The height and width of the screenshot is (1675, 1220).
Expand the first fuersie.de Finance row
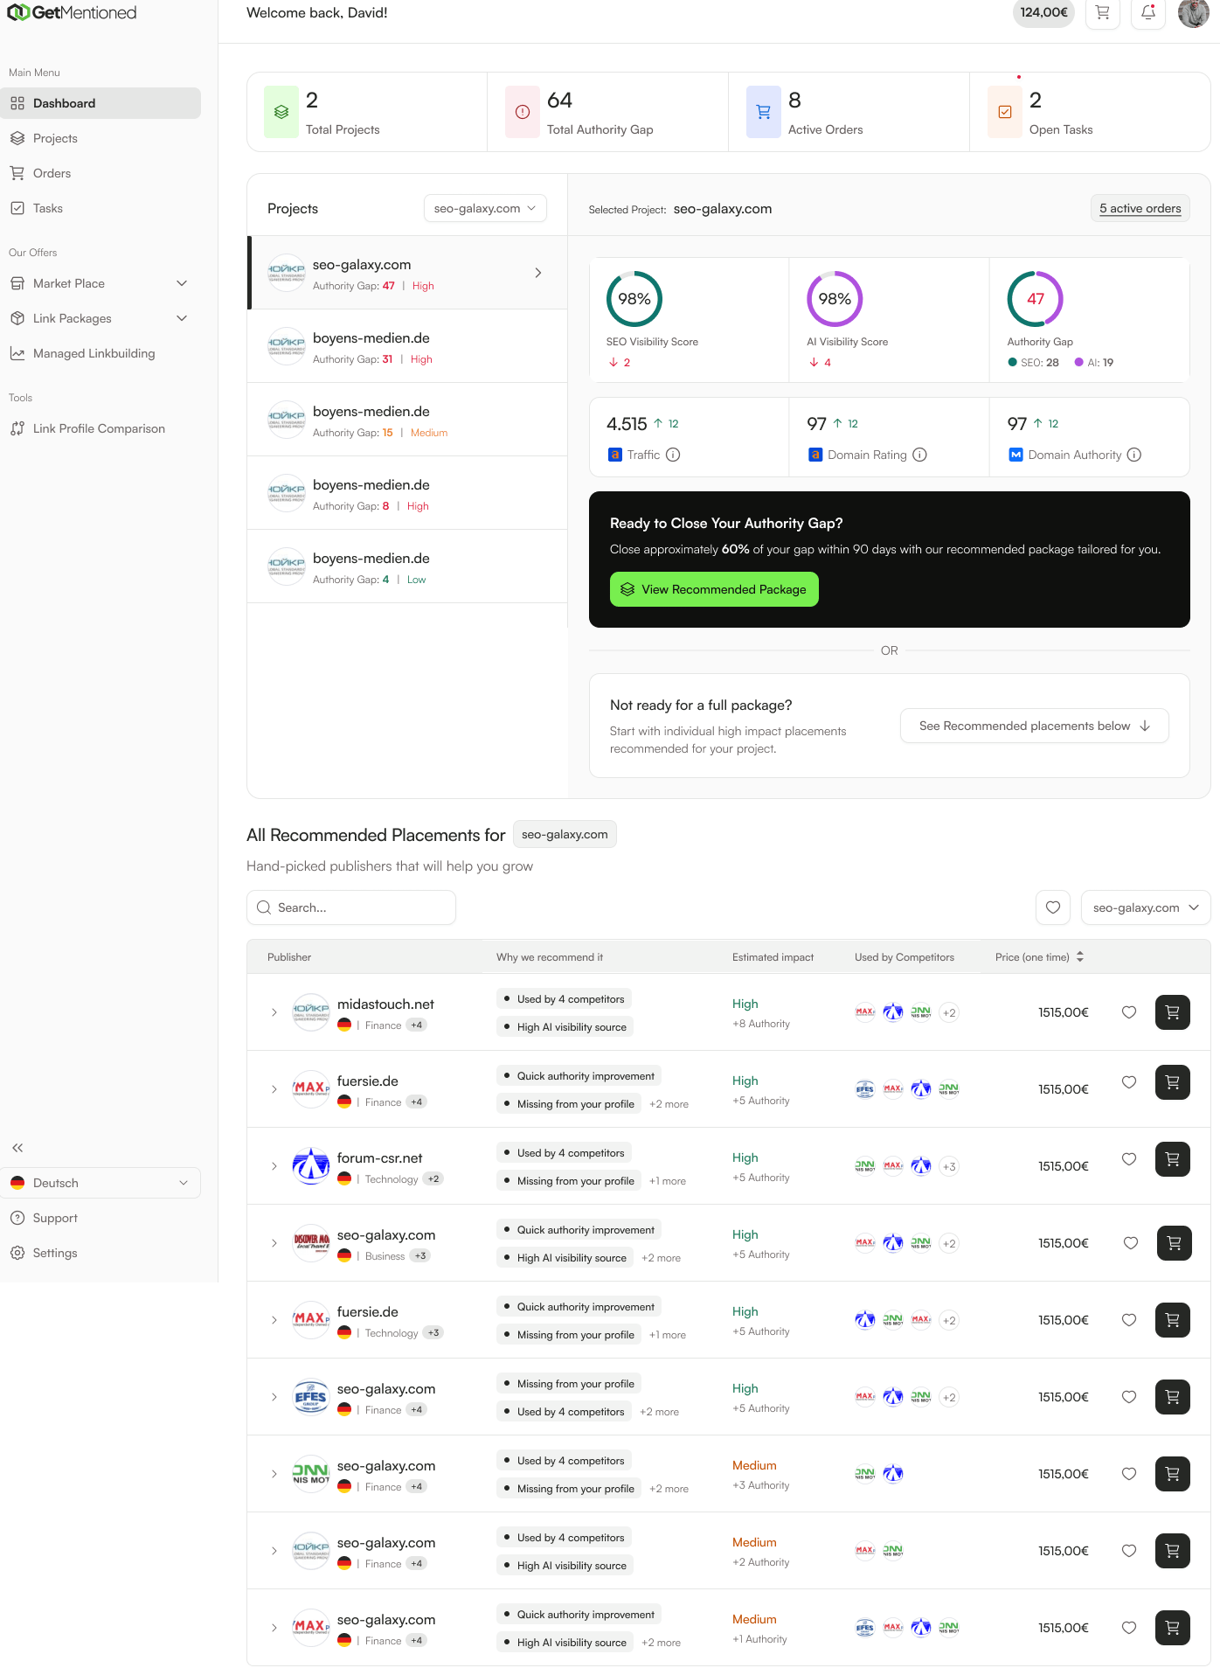click(x=274, y=1089)
